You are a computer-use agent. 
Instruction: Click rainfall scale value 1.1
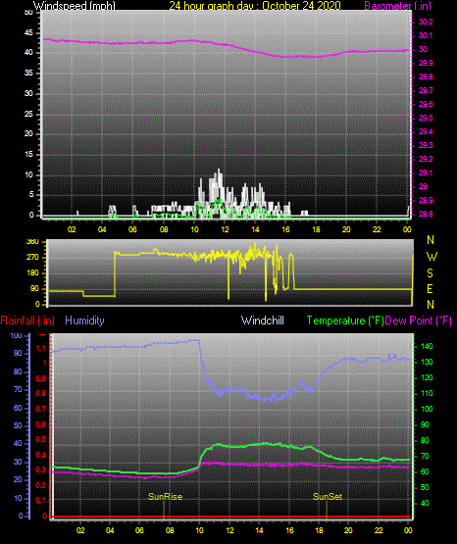(x=41, y=348)
